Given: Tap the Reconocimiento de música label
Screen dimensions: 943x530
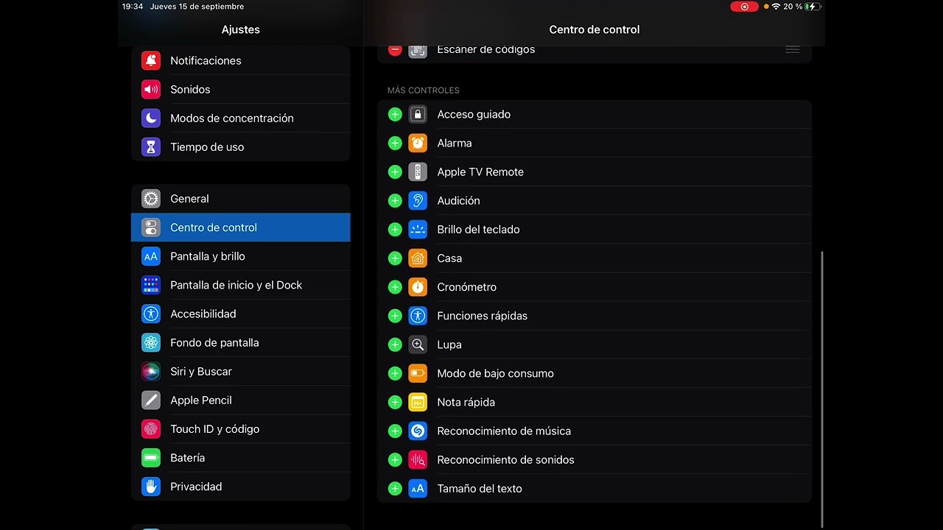Looking at the screenshot, I should pyautogui.click(x=504, y=431).
